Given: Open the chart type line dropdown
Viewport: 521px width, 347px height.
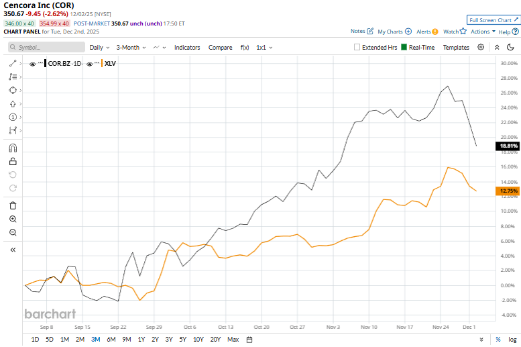Looking at the screenshot, I should [159, 48].
